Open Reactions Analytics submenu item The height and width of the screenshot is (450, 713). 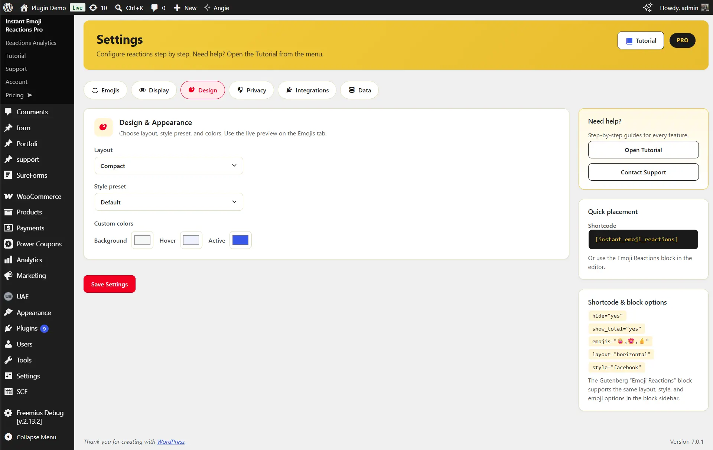pyautogui.click(x=31, y=43)
